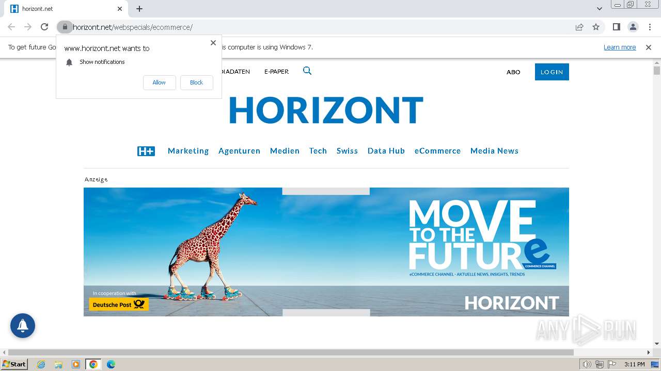Dismiss the Windows 7 info bar
This screenshot has width=661, height=371.
[649, 47]
